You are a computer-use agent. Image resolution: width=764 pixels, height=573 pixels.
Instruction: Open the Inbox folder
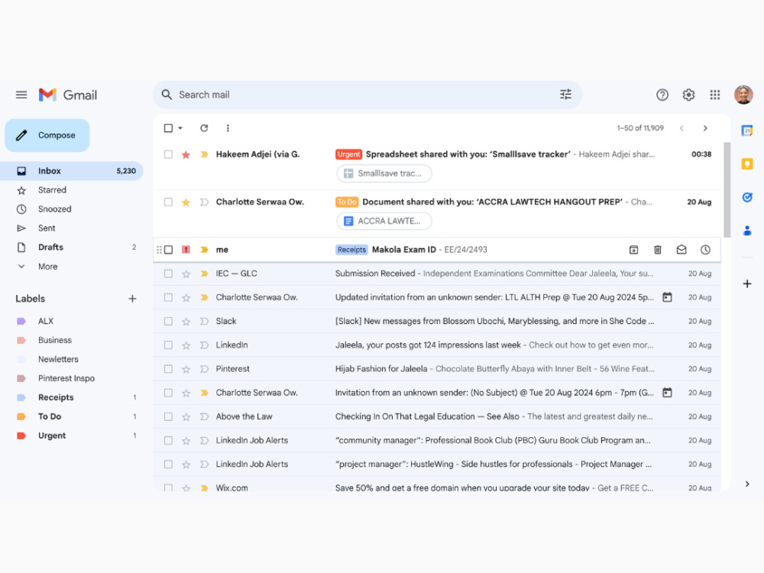pyautogui.click(x=72, y=170)
